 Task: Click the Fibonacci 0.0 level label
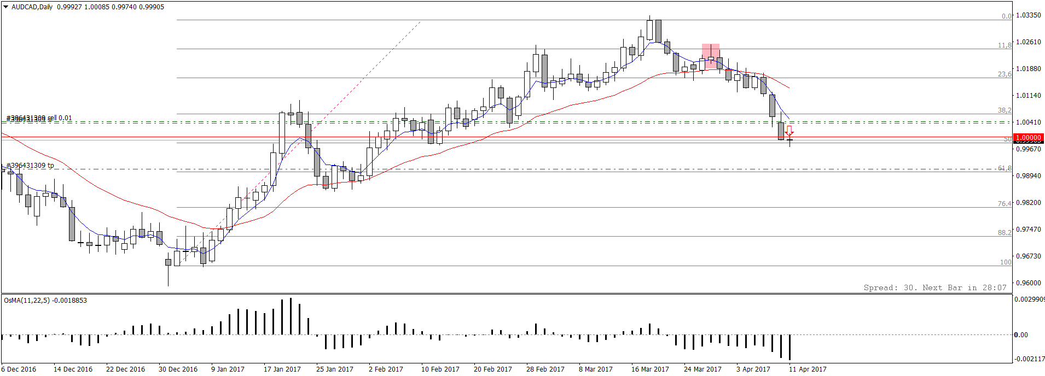(x=1006, y=16)
